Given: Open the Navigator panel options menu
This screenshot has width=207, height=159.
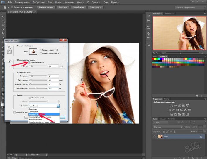Looking at the screenshot, I should click(205, 14).
